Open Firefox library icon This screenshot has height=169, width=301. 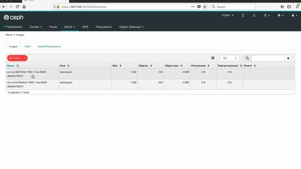coord(282,7)
